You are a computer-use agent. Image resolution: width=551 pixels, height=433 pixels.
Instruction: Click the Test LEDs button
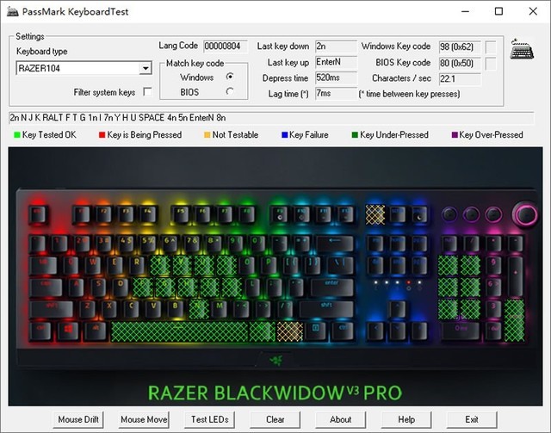tap(209, 419)
